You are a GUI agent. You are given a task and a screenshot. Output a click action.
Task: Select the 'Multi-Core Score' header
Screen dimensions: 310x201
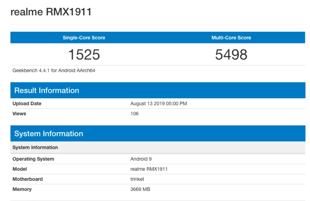pyautogui.click(x=231, y=38)
